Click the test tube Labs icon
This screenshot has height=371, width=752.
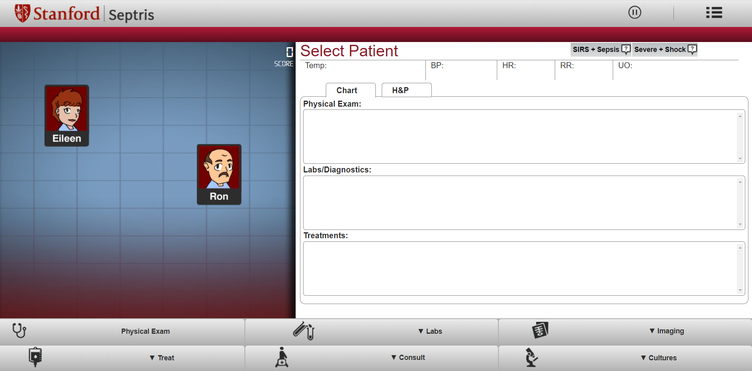click(304, 331)
